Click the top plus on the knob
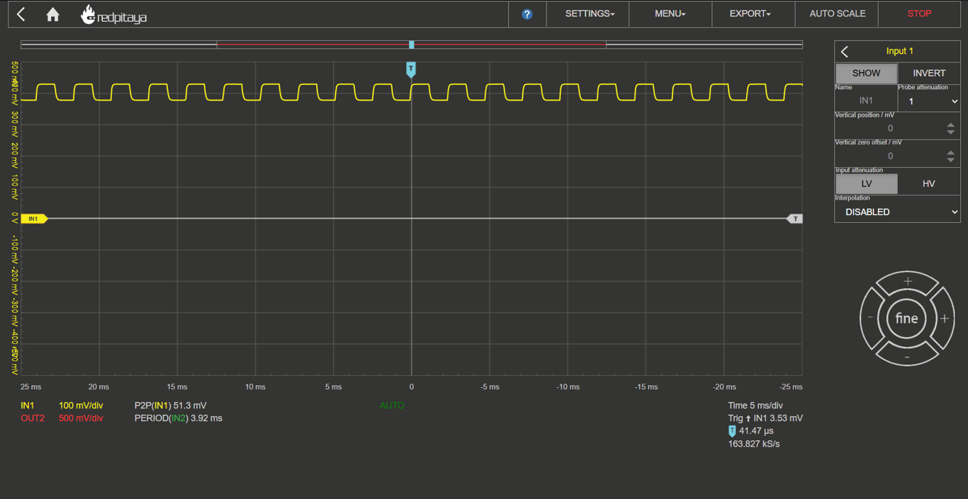 pos(907,282)
